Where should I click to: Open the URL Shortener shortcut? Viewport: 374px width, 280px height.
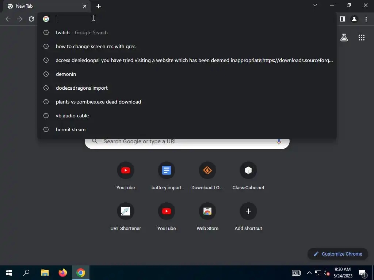pyautogui.click(x=126, y=217)
